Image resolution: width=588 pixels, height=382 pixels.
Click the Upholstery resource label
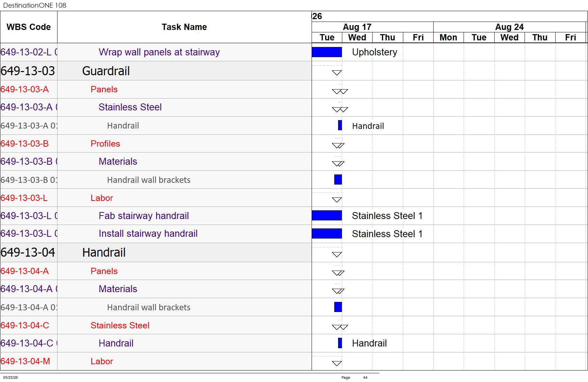(375, 52)
